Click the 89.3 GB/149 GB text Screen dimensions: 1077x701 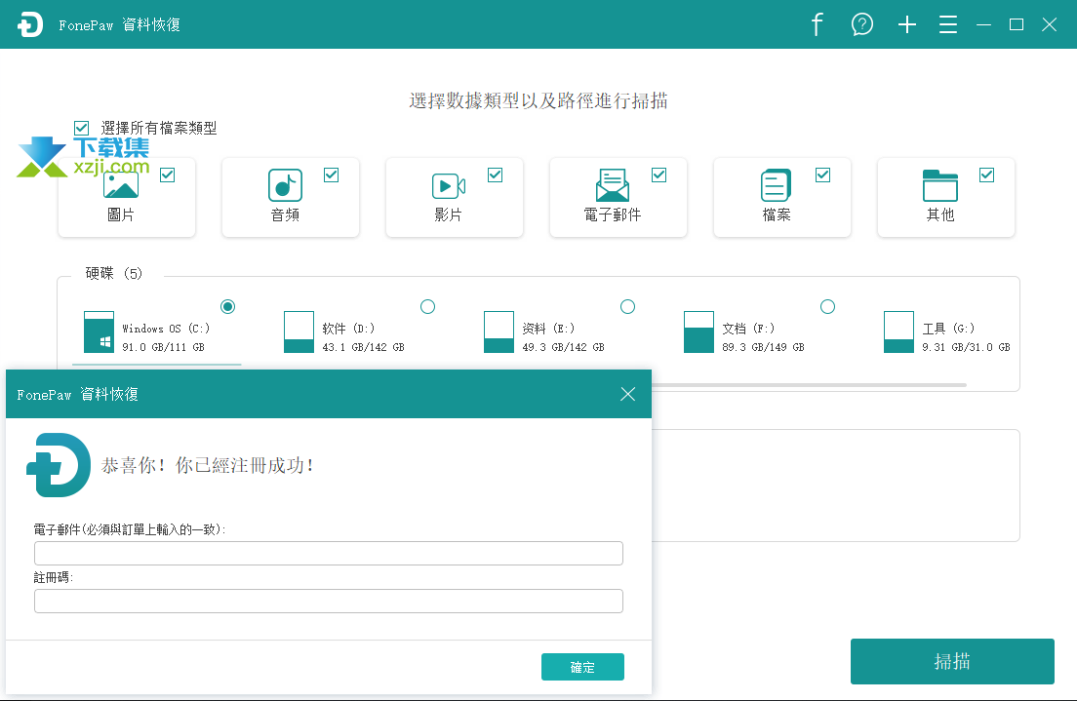[x=763, y=347]
